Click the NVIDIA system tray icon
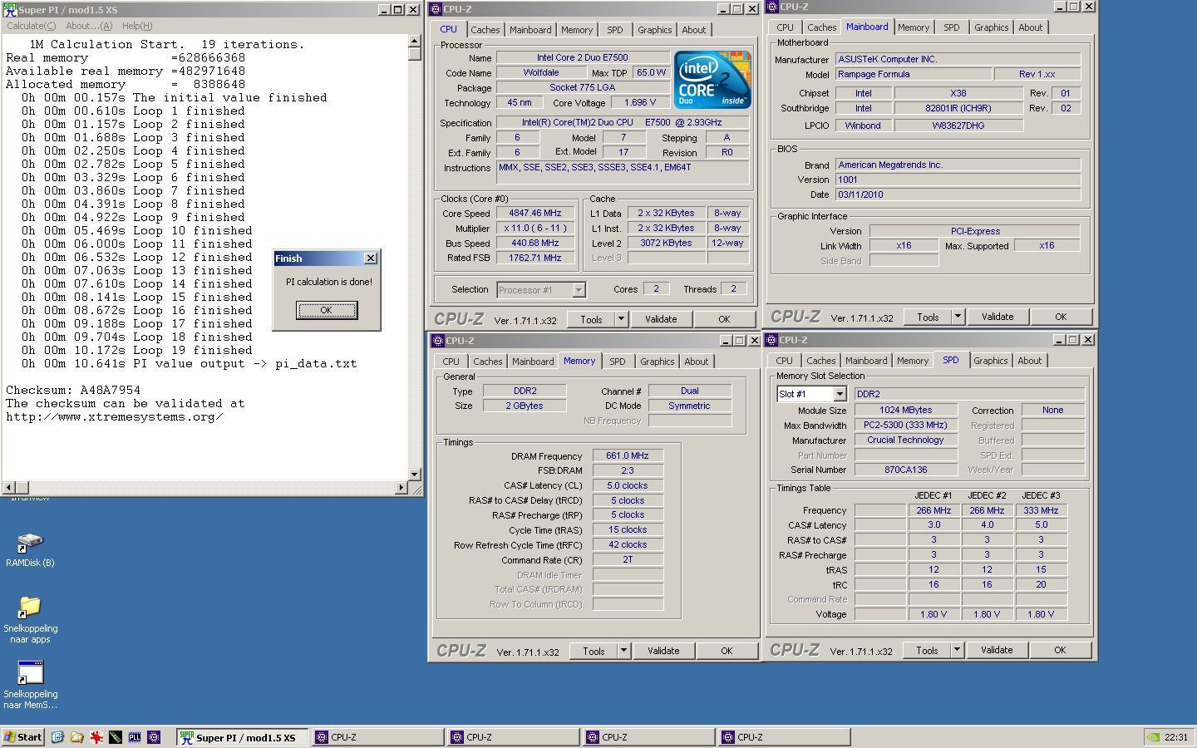This screenshot has width=1197, height=748. click(1153, 737)
